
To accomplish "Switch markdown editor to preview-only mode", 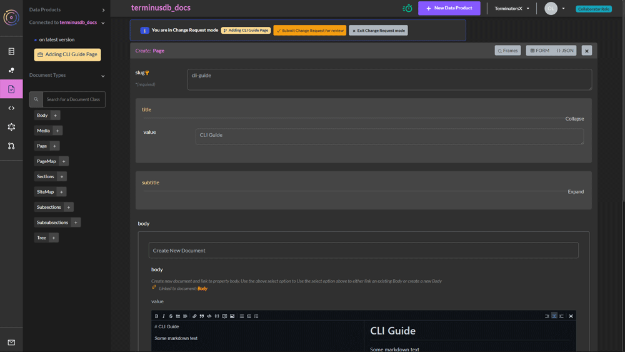I will 561,316.
